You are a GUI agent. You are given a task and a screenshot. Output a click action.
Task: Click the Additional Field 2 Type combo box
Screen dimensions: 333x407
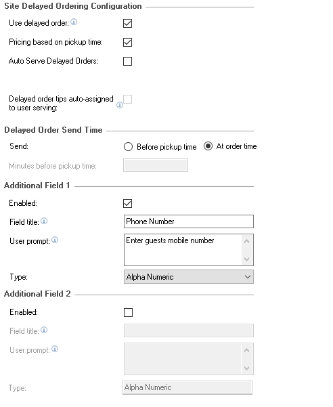tap(187, 388)
